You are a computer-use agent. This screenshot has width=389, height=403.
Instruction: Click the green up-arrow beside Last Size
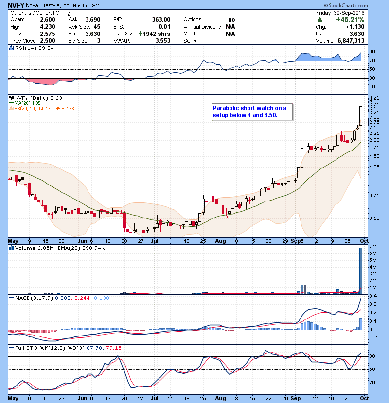click(x=140, y=34)
